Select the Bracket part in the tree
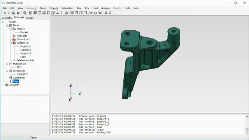Image resolution: width=249 pixels, height=140 pixels. pos(24,32)
